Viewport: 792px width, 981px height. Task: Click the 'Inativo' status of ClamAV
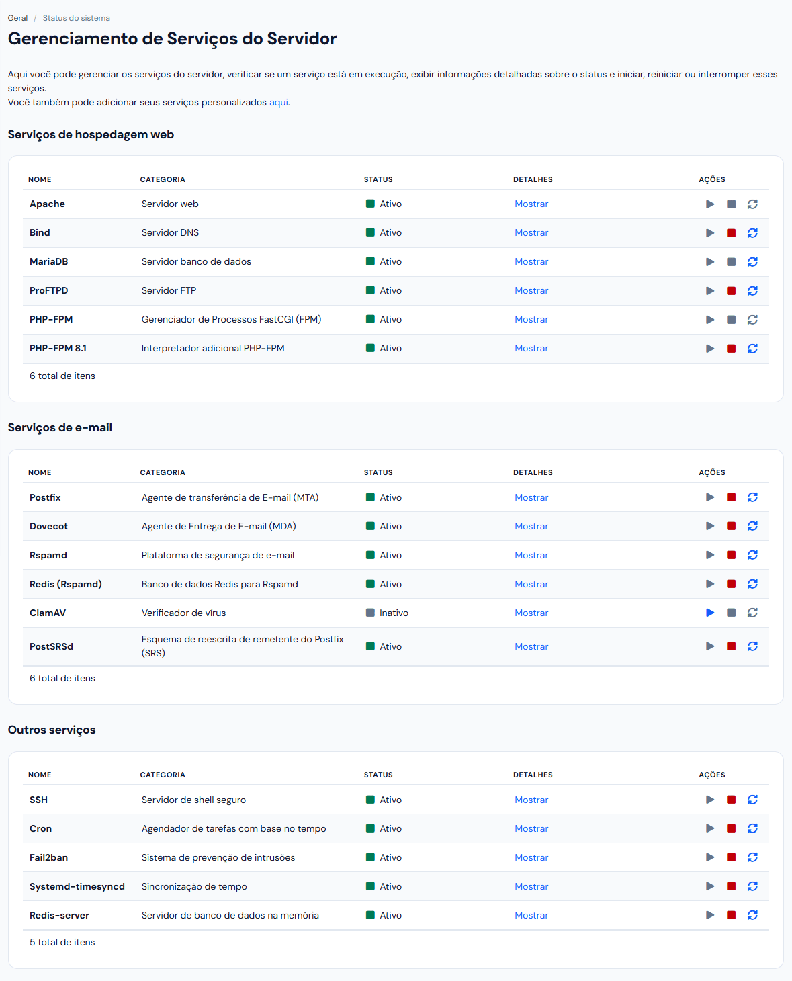pyautogui.click(x=394, y=613)
